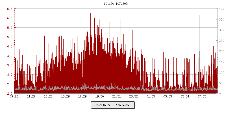Click the 3.5 left axis value
This screenshot has width=226, height=113.
click(x=9, y=65)
